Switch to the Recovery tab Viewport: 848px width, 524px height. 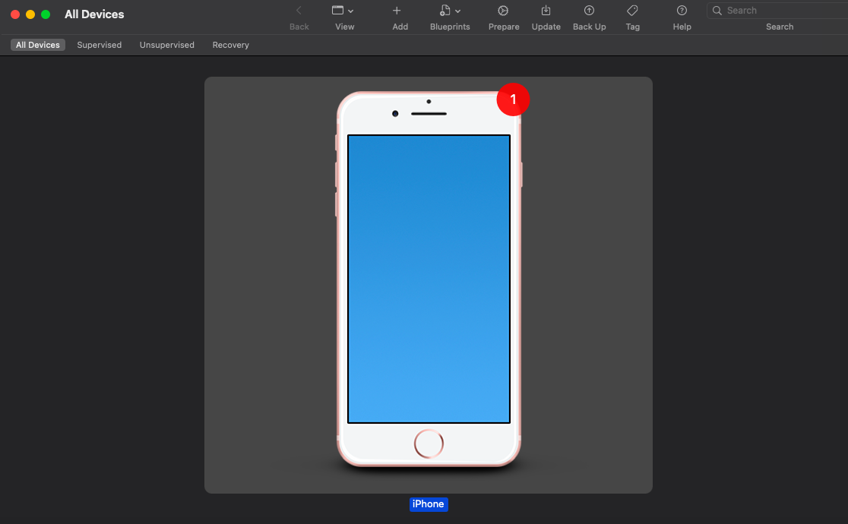tap(230, 45)
